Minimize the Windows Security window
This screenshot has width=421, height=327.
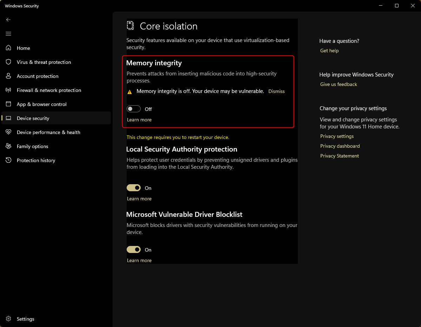[x=381, y=6]
